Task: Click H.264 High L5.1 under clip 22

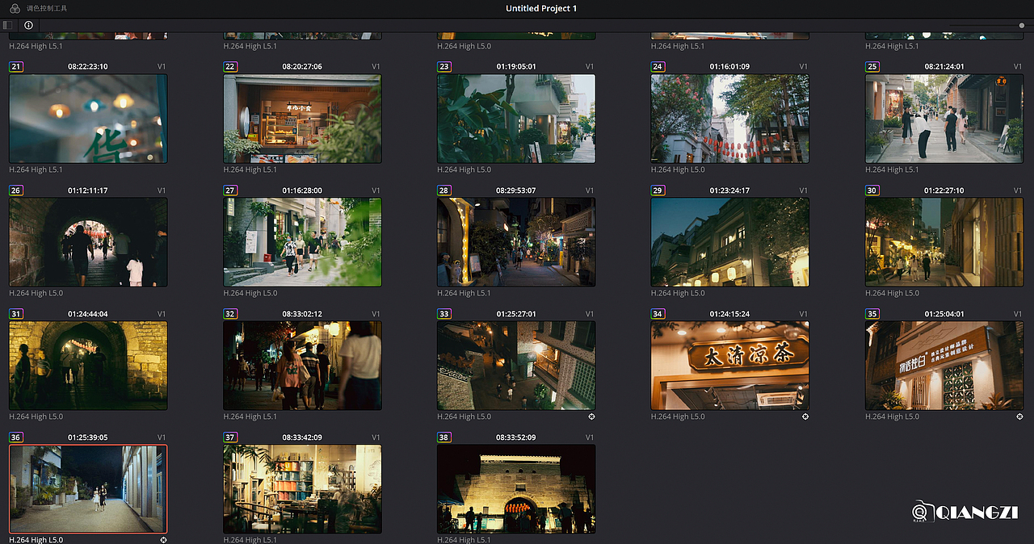Action: tap(250, 169)
